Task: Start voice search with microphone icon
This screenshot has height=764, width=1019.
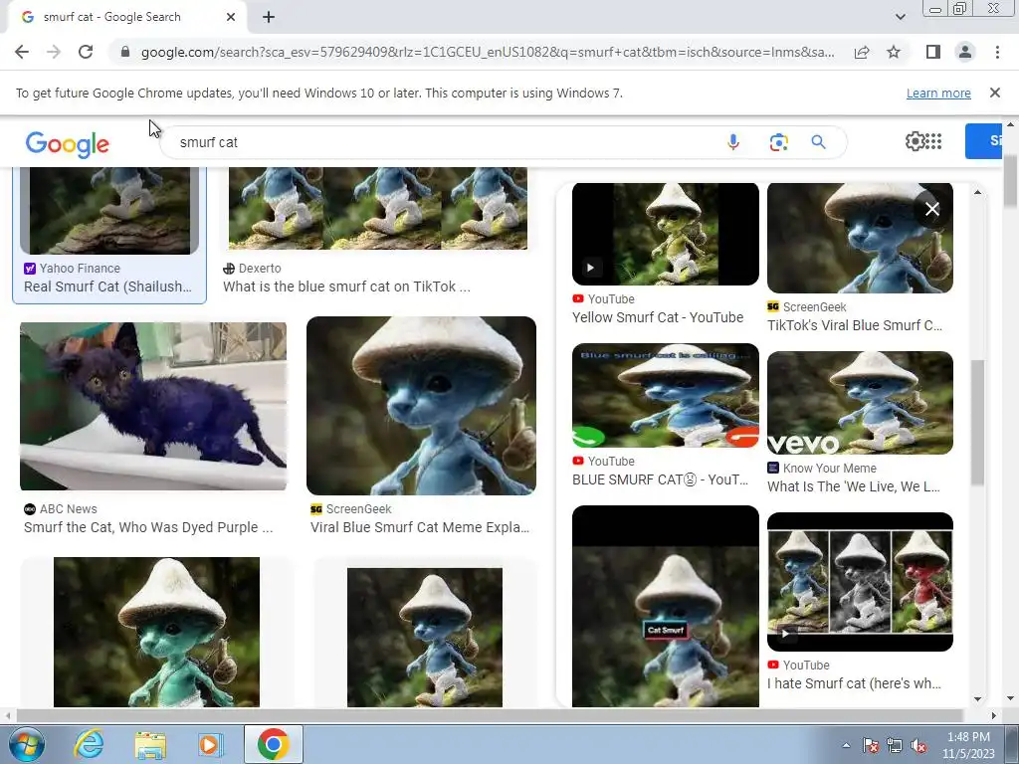Action: click(733, 141)
